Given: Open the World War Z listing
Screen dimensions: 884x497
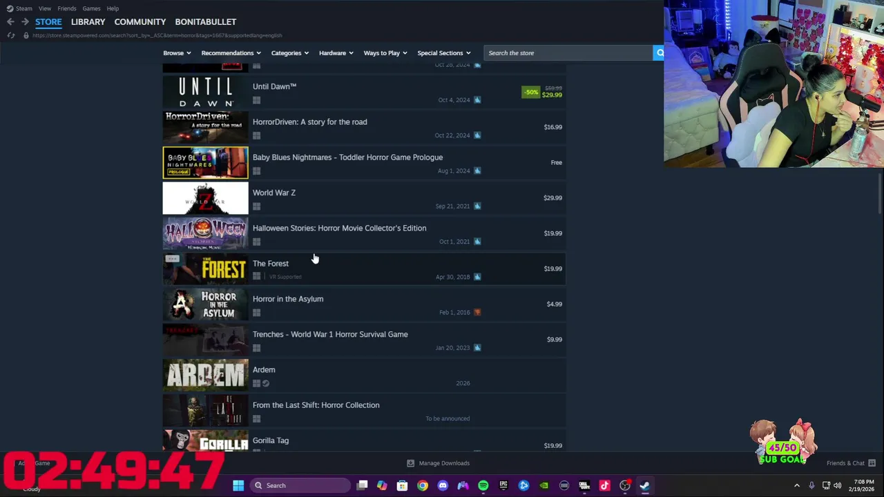Looking at the screenshot, I should (364, 198).
